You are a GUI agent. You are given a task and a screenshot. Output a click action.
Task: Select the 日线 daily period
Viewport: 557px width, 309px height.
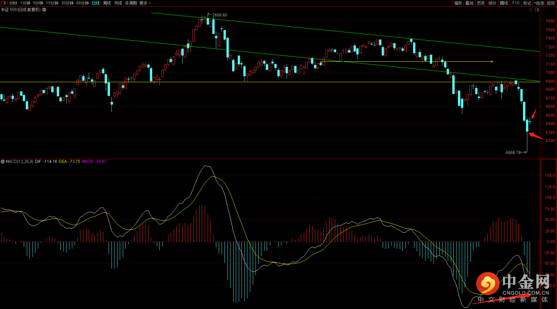95,3
